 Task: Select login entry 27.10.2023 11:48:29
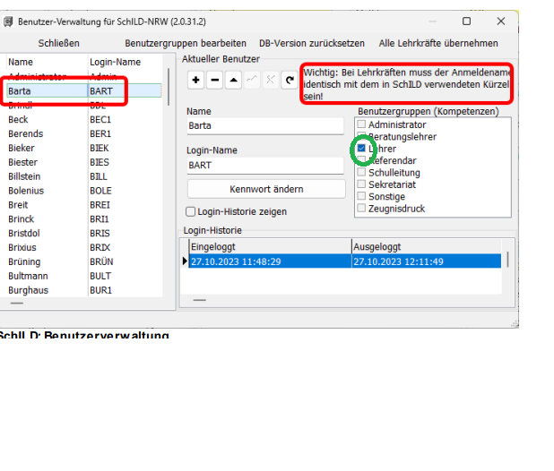click(x=236, y=261)
